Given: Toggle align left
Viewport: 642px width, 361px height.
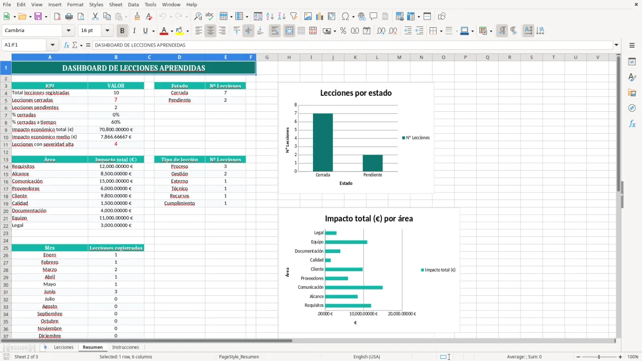Looking at the screenshot, I should [198, 31].
